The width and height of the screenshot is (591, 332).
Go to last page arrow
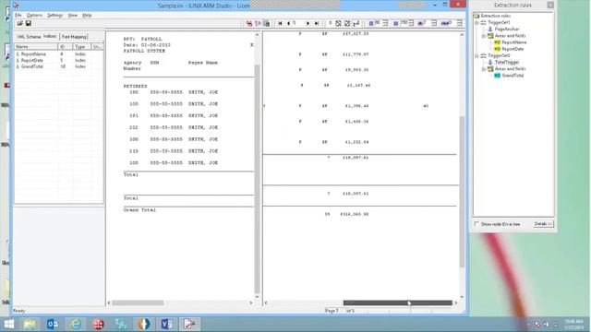click(317, 23)
